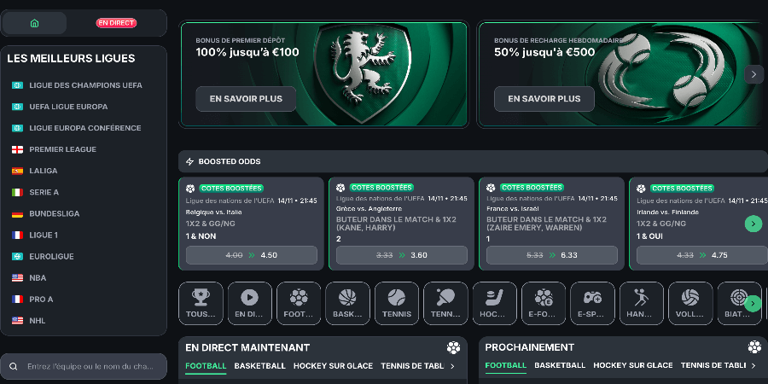
Task: Select FOOTBALL tab in En Direct Maintenant
Action: [206, 366]
